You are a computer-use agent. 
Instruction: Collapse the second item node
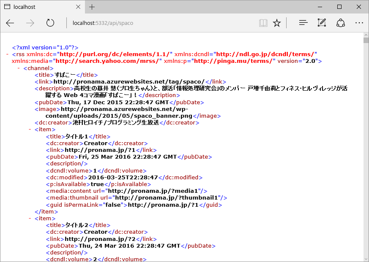coord(30,219)
